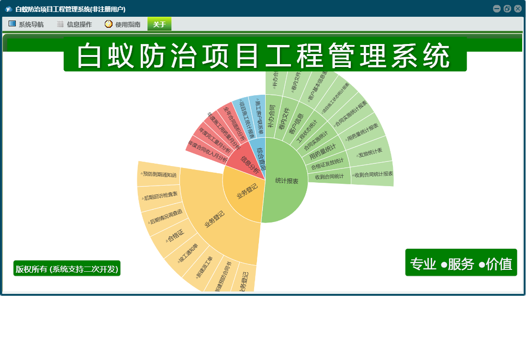Click the app logo in title bar
This screenshot has width=526, height=346.
click(x=9, y=9)
